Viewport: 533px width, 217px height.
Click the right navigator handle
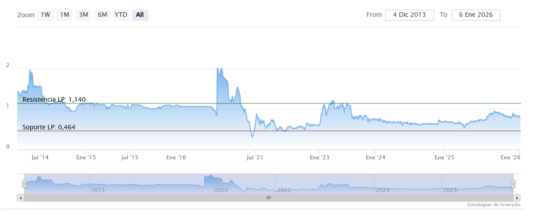(513, 184)
